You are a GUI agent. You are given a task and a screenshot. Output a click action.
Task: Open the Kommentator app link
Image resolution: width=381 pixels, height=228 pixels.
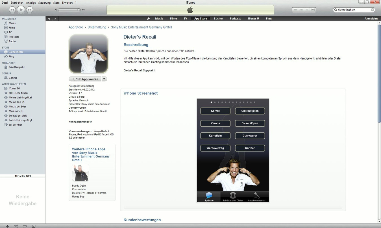(x=79, y=189)
